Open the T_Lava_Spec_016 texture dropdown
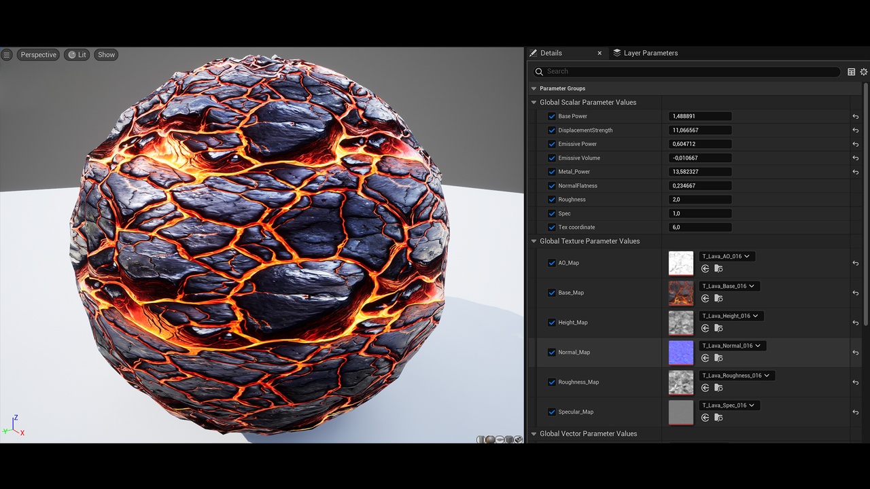Screen dimensions: 870x489 729,405
